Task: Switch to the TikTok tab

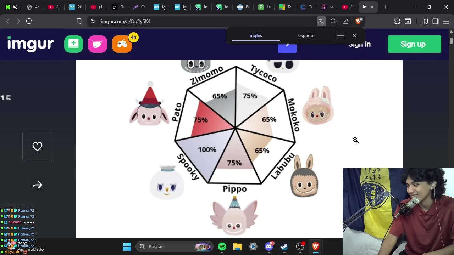Action: [118, 7]
